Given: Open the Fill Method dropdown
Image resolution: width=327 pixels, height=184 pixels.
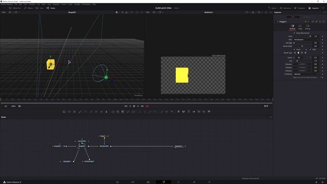Looking at the screenshot, I should tap(306, 74).
